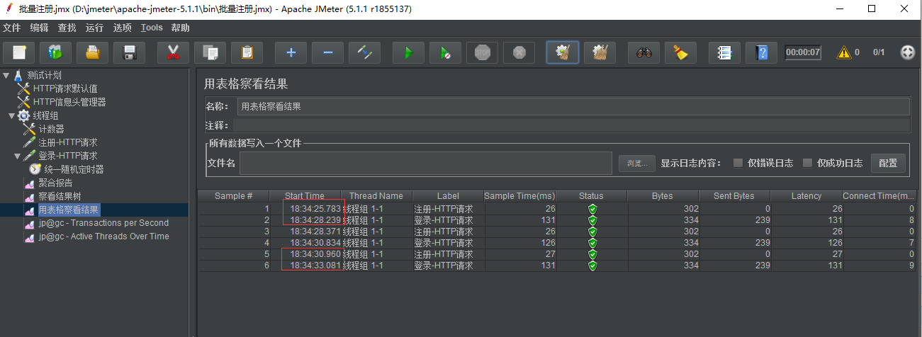Select jp@gc - Active Threads Over Time listener

tap(103, 236)
